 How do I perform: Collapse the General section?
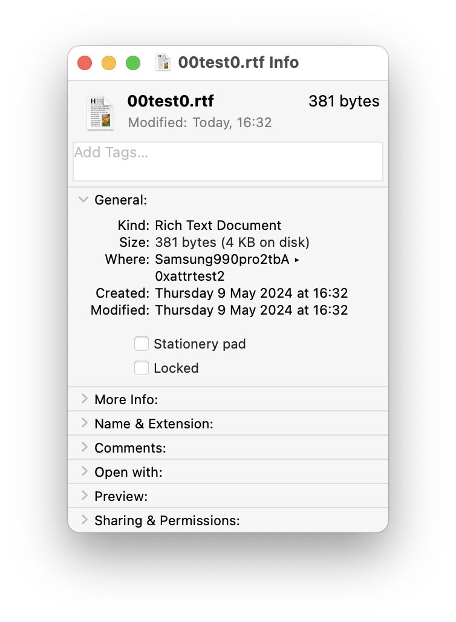pyautogui.click(x=84, y=200)
